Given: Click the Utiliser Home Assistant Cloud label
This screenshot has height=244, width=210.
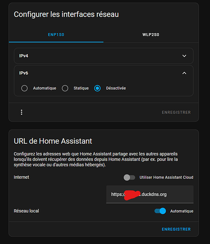Looking at the screenshot, I should (x=166, y=177).
